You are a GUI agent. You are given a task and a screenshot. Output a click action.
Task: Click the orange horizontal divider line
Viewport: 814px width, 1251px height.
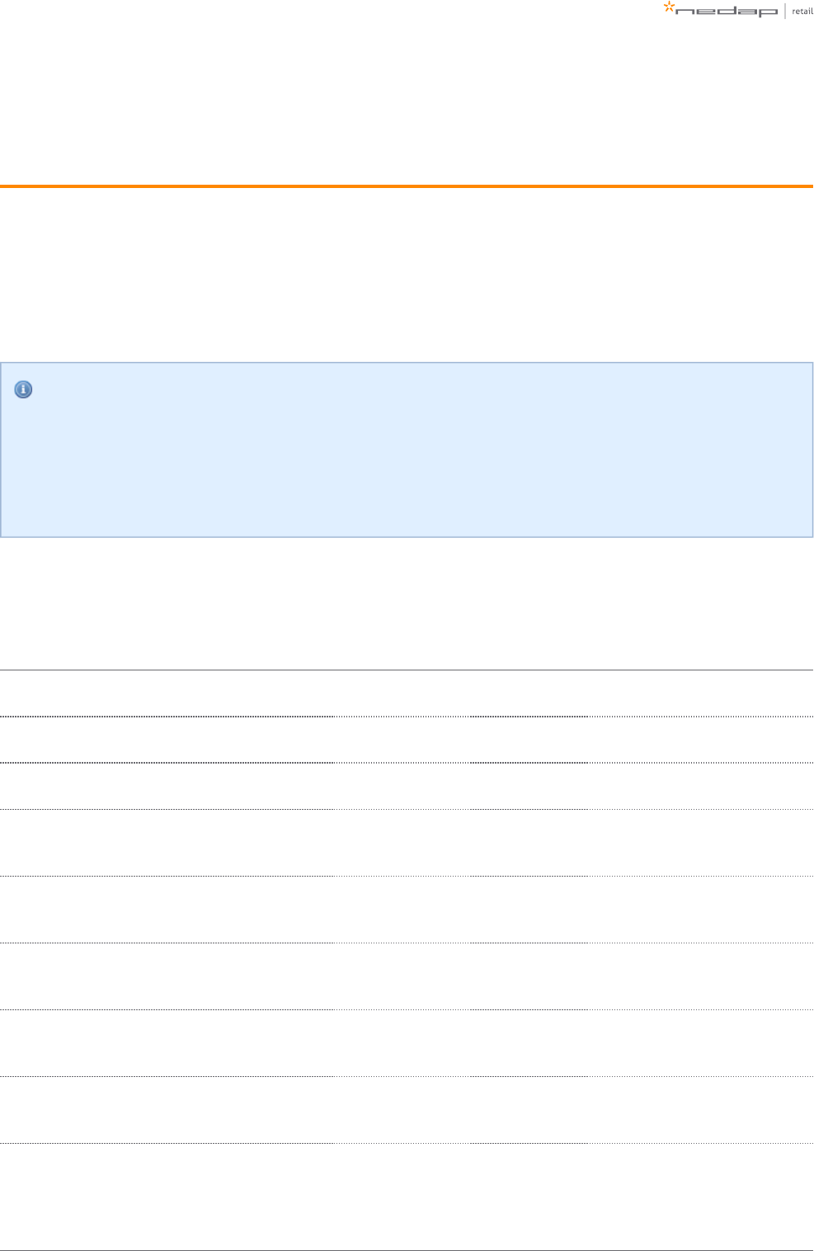coord(407,186)
